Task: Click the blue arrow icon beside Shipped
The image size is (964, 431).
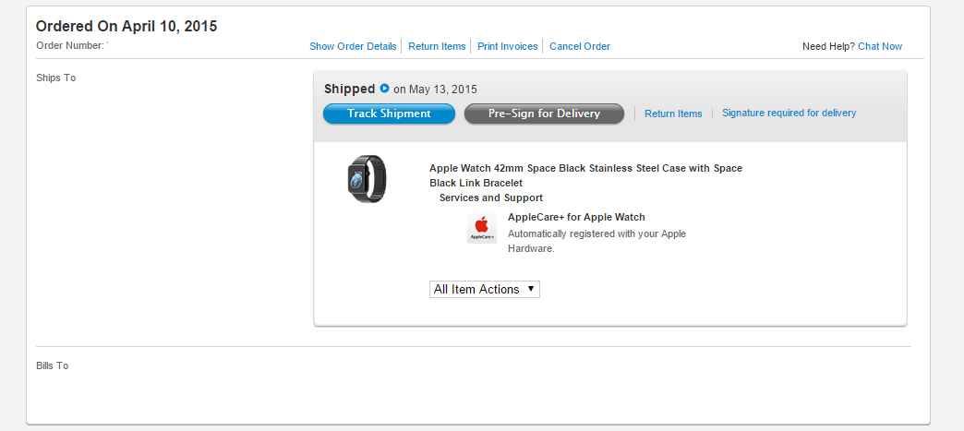Action: click(x=384, y=89)
